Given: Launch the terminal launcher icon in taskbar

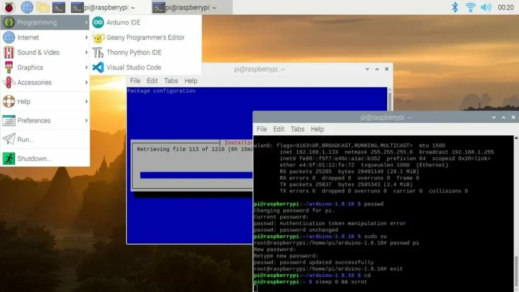Looking at the screenshot, I should pyautogui.click(x=59, y=7).
